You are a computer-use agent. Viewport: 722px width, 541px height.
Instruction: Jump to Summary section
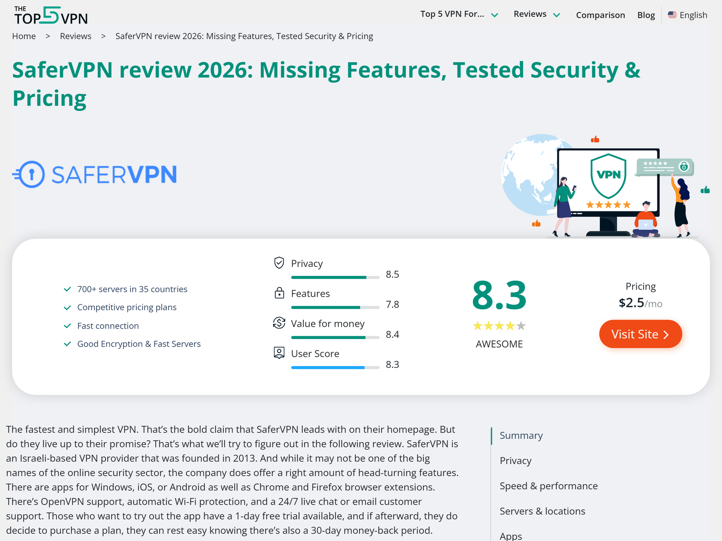pos(521,436)
